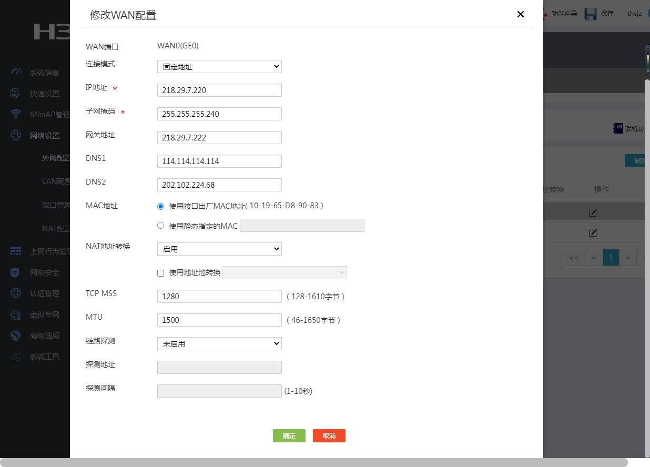Click the MiniAP管理 wifi icon

16,114
